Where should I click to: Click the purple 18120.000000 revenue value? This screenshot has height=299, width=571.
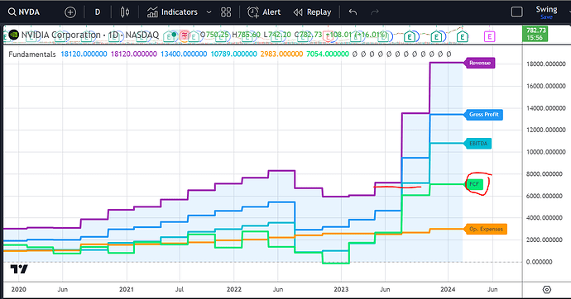point(133,55)
